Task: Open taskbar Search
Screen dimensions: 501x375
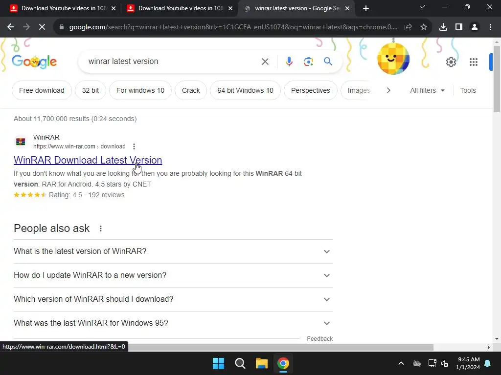Action: tap(240, 363)
